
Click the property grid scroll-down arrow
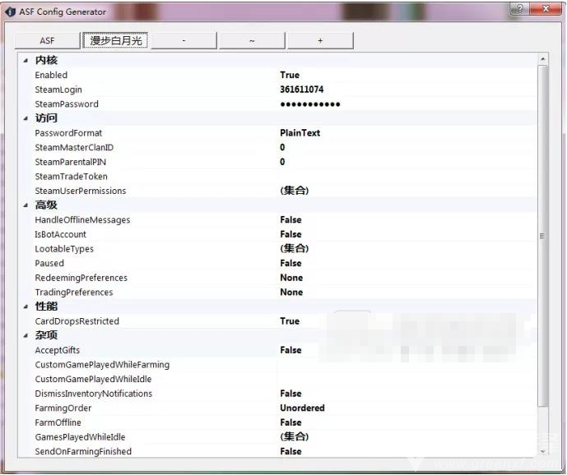coord(542,451)
